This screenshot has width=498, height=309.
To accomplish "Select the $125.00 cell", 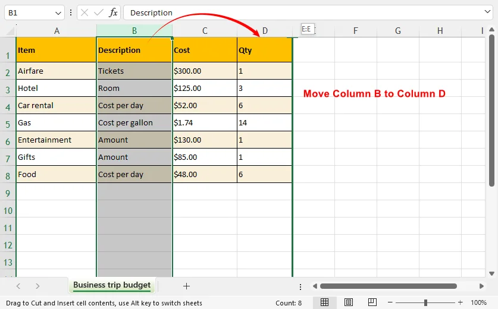I will click(x=205, y=88).
